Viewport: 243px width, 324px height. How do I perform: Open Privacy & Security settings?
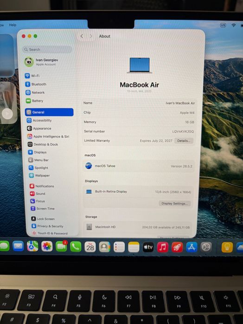coord(47,226)
